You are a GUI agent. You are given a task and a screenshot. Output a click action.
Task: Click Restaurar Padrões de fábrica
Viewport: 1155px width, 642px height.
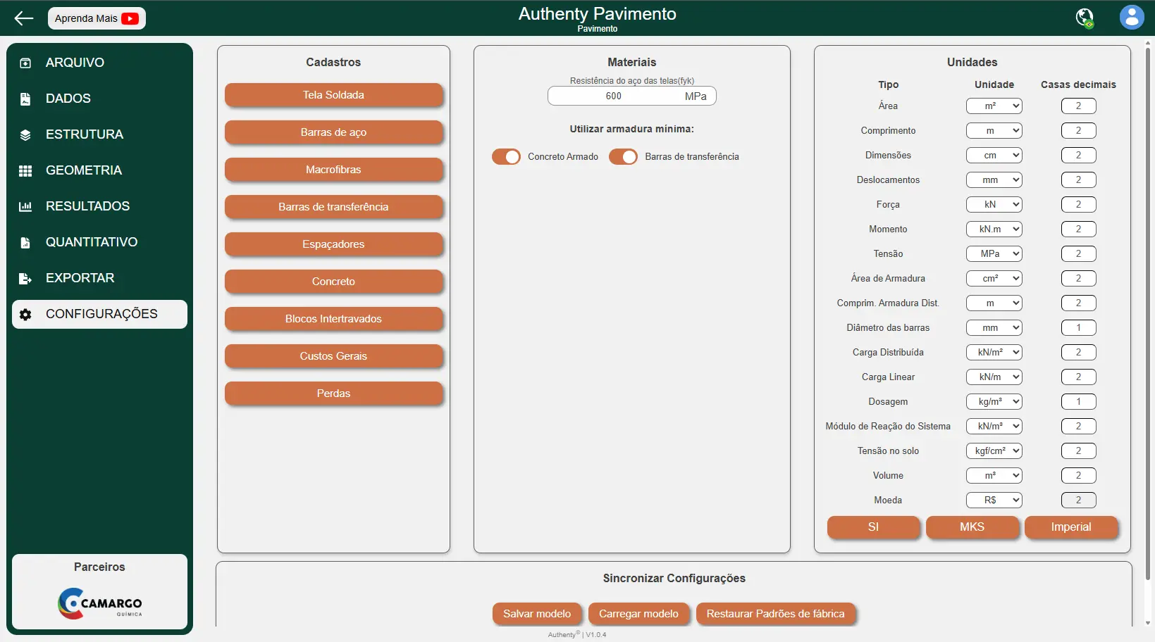[775, 614]
